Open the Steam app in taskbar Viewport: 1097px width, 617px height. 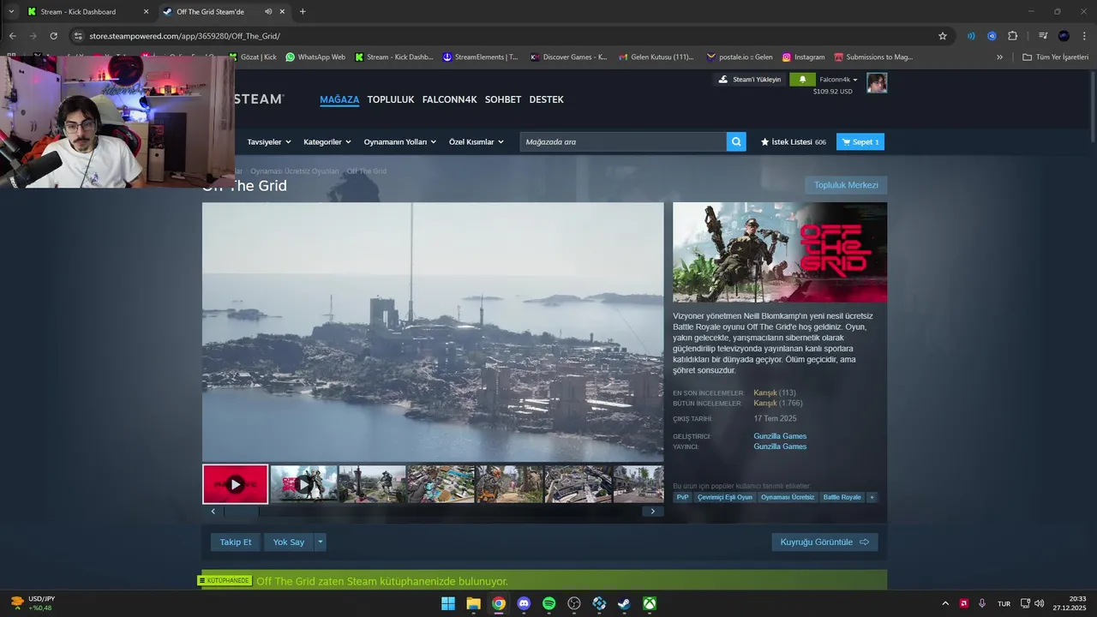click(x=625, y=603)
